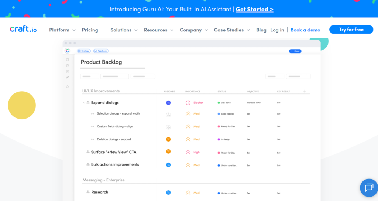Screen dimensions: 378x201
Task: Click the star icon in the left sidebar
Action: click(67, 87)
